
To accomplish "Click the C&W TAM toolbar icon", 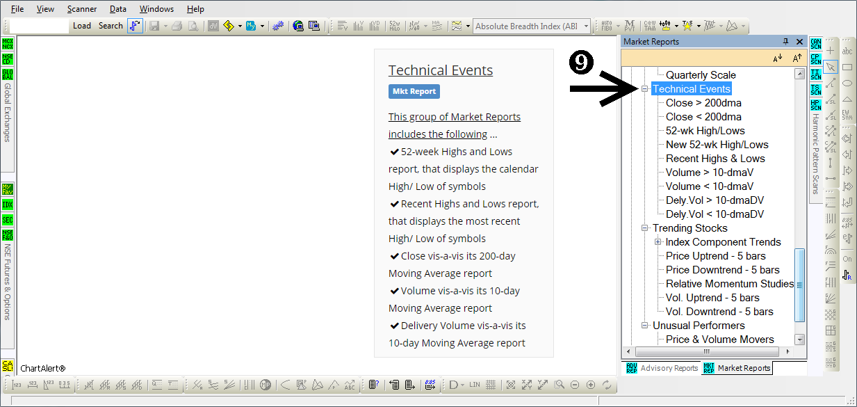I will tap(650, 26).
